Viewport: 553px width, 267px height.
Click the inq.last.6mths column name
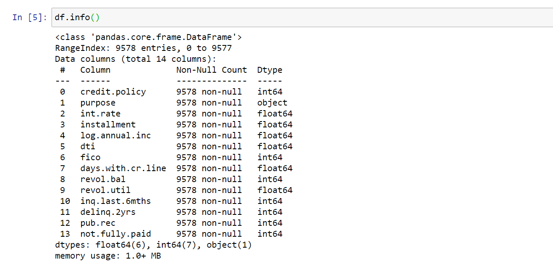(x=116, y=201)
